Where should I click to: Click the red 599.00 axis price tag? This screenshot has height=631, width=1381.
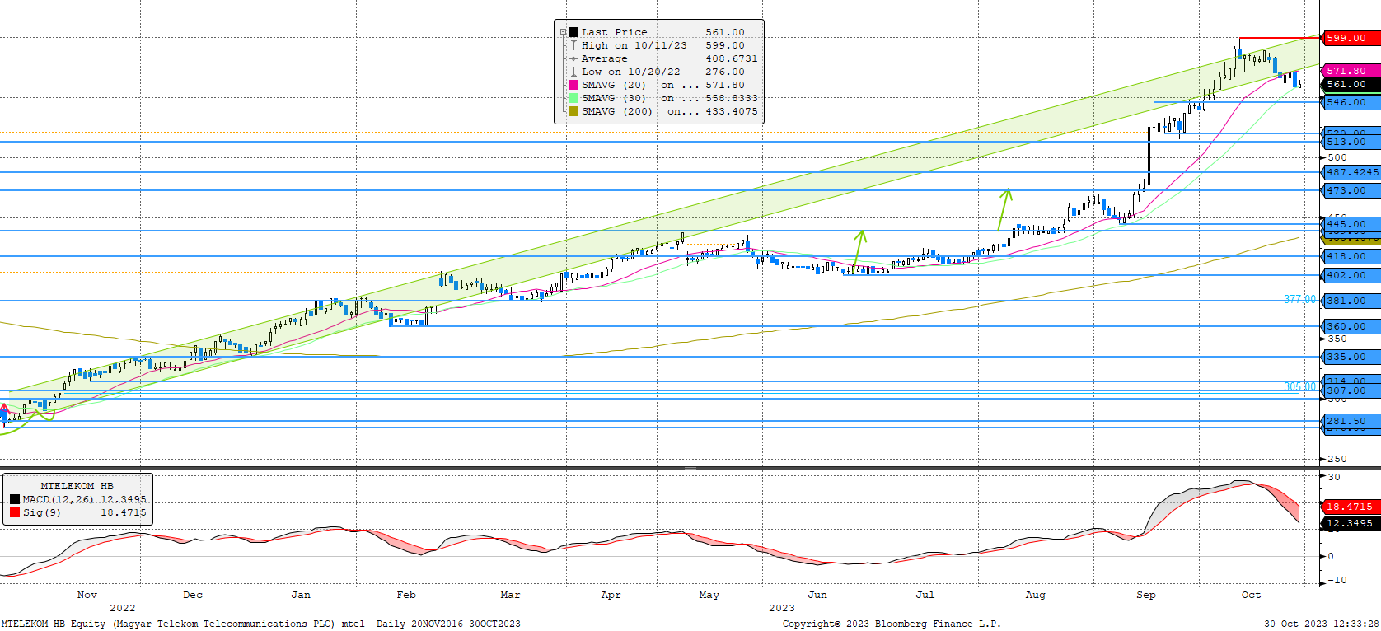1351,38
